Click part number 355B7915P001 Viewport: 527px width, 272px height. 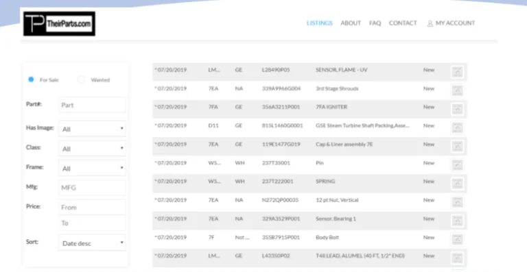coord(281,237)
